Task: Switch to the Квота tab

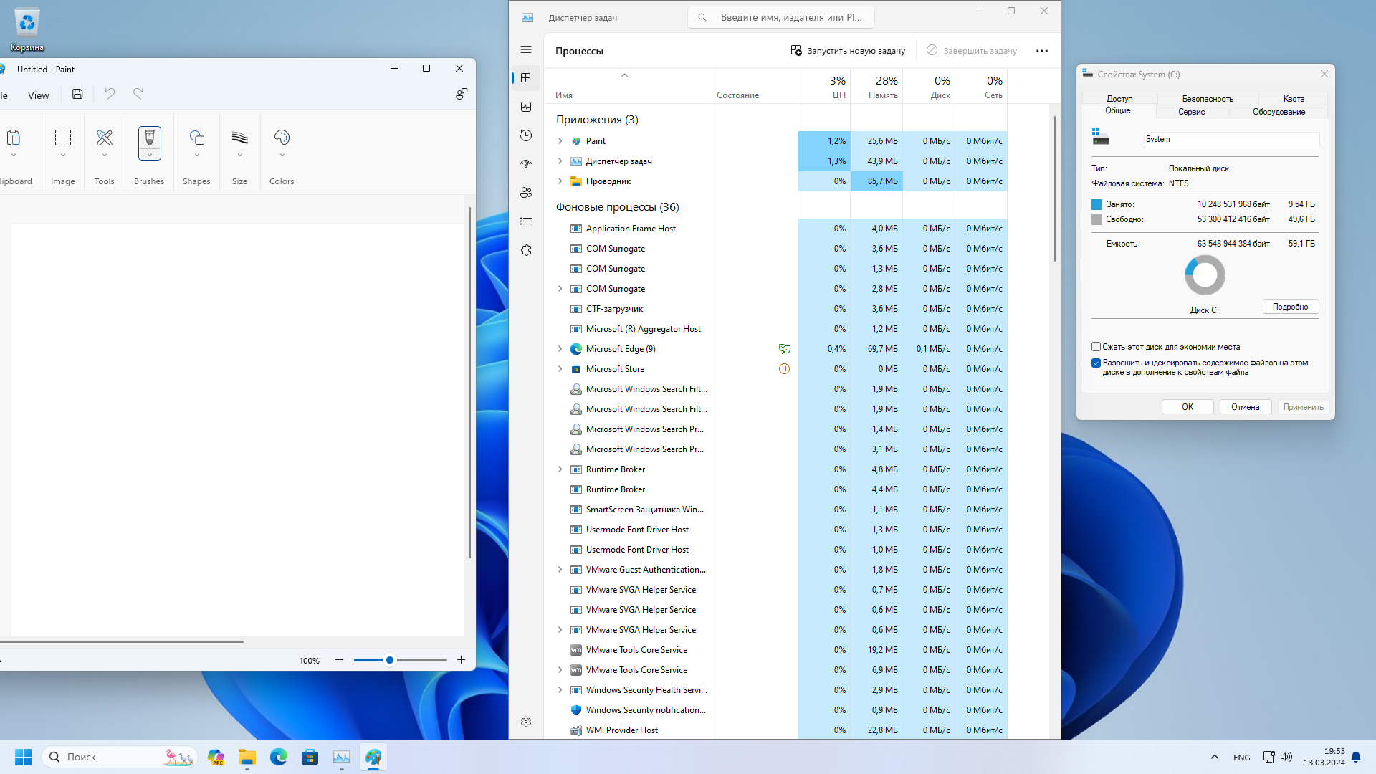Action: 1294,99
